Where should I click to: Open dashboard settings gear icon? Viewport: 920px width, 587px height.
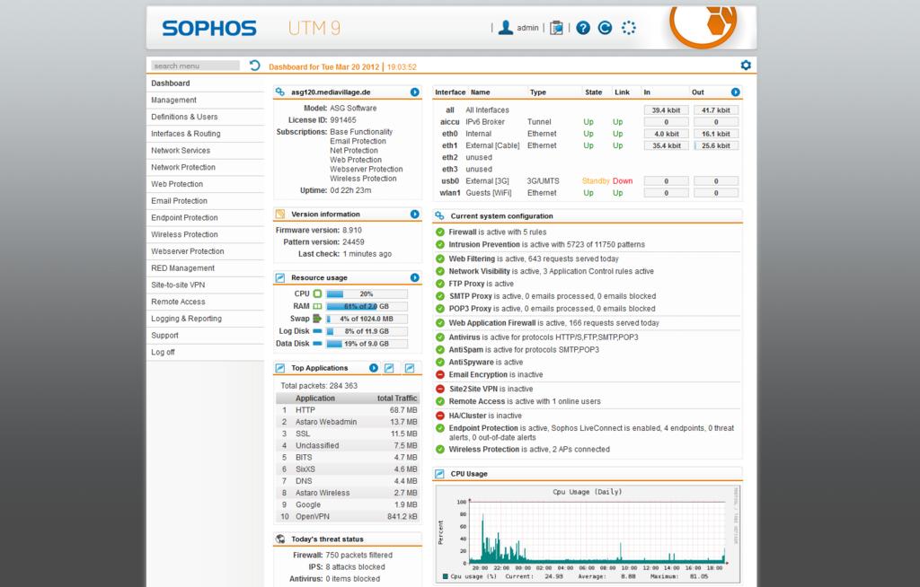click(745, 66)
